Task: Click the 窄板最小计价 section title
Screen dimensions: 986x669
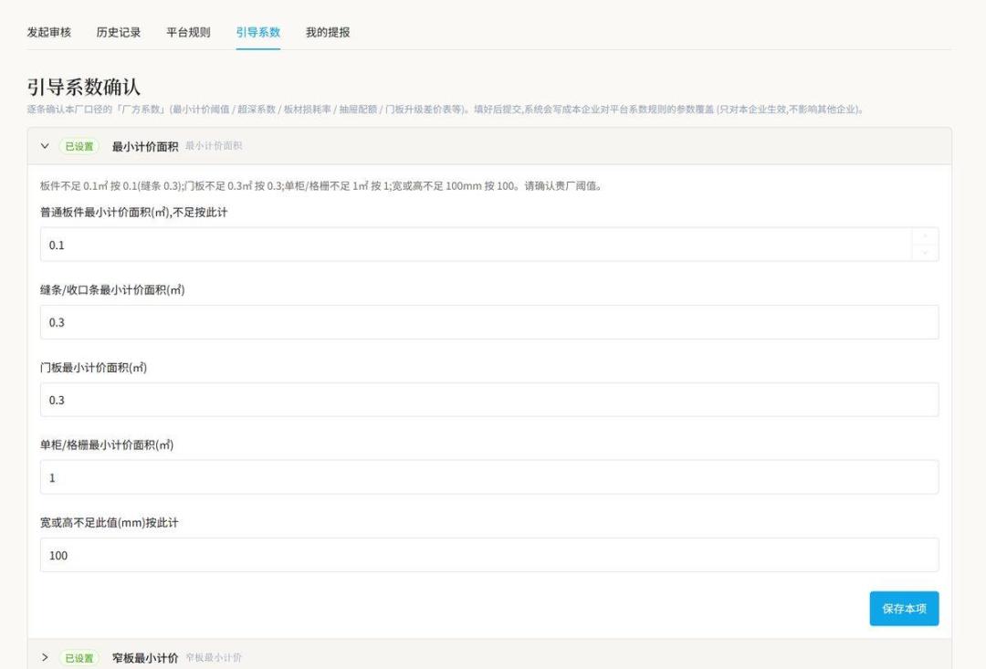Action: pos(145,658)
